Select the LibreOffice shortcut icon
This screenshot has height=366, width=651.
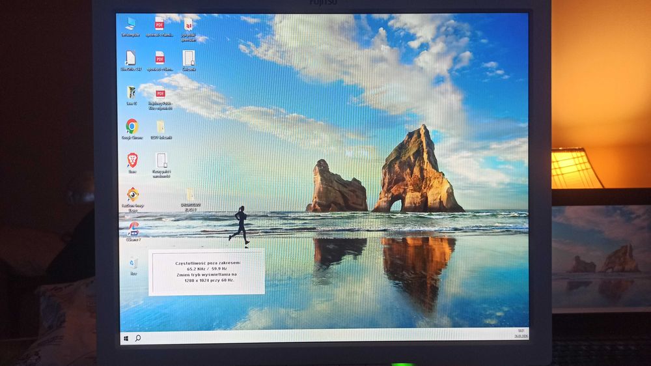point(131,61)
